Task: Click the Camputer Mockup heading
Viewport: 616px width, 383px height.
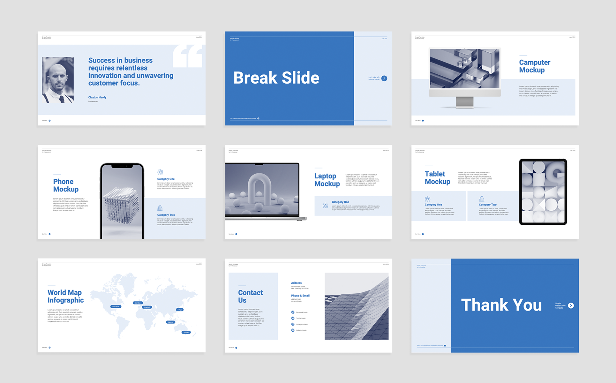Action: point(535,66)
